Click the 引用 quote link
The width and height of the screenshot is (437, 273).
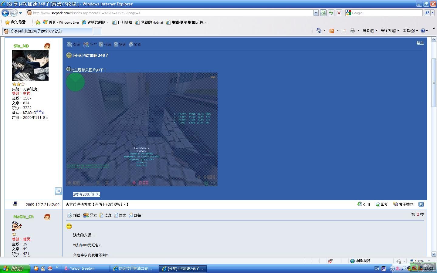tap(364, 204)
